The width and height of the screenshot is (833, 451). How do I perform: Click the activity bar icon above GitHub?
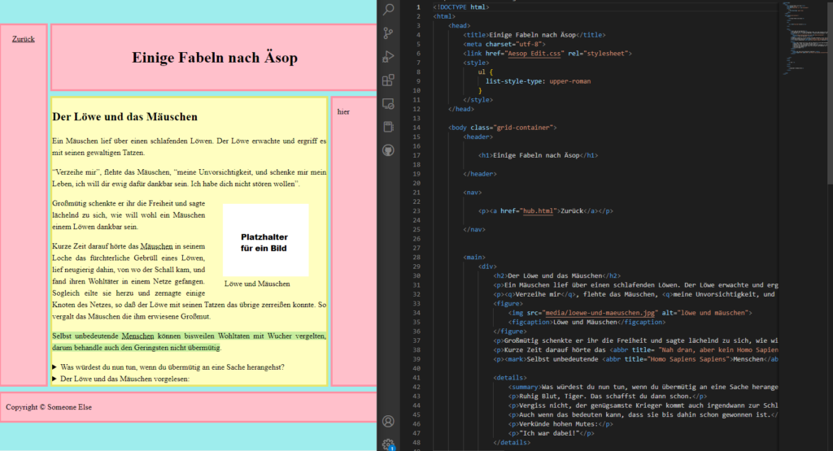(x=389, y=128)
